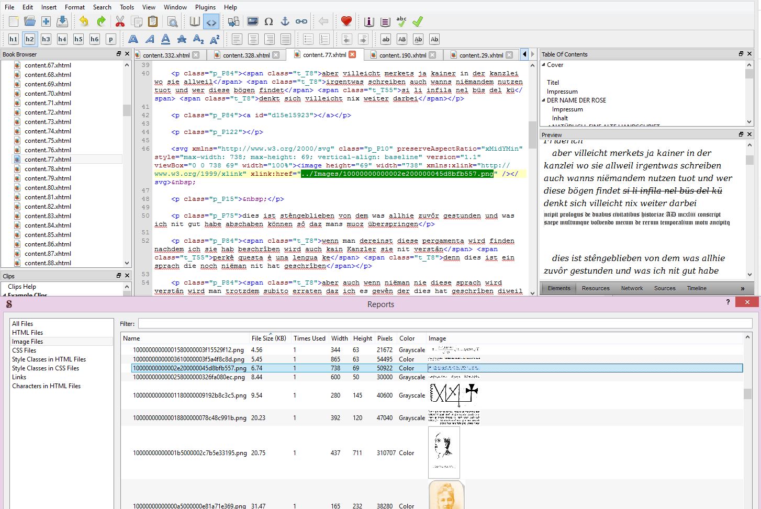
Task: Click the Book Browser vertical scrollbar thumb
Action: tap(127, 110)
